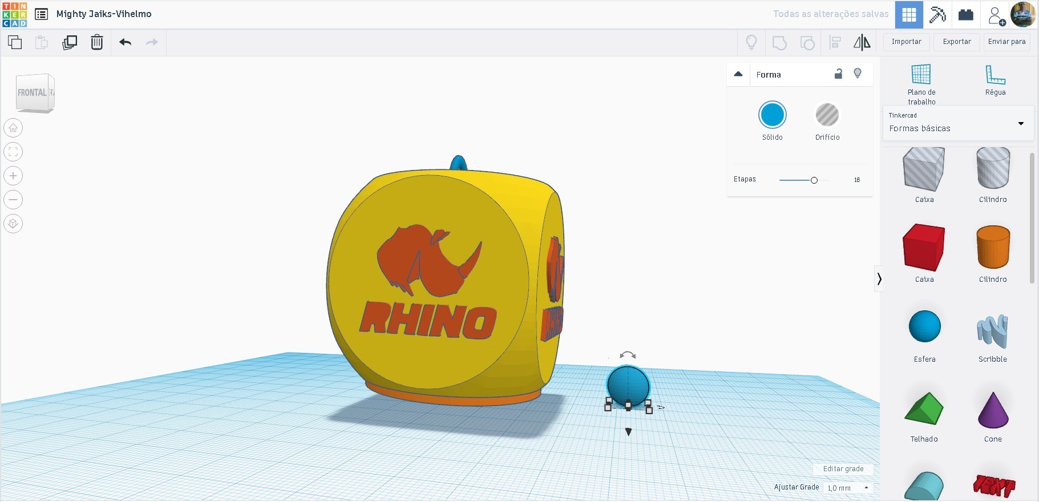Open the Formas básicas dropdown
1039x502 pixels.
click(958, 123)
